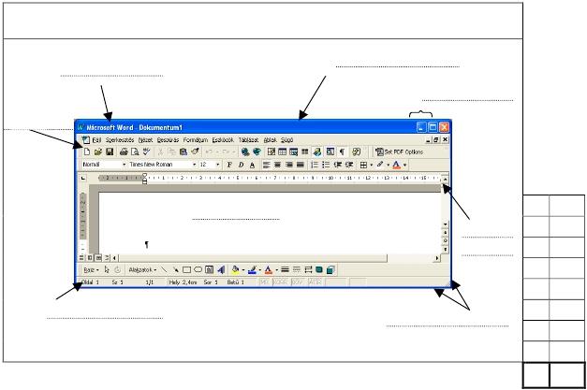Open the Beszúrás menu

tap(168, 140)
